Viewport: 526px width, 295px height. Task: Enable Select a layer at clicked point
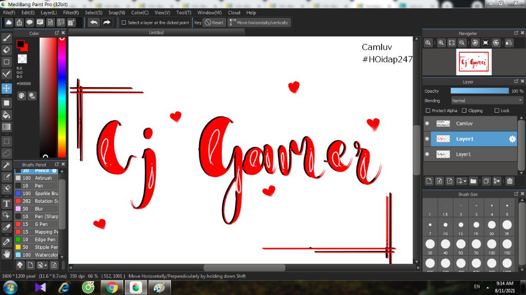(124, 23)
